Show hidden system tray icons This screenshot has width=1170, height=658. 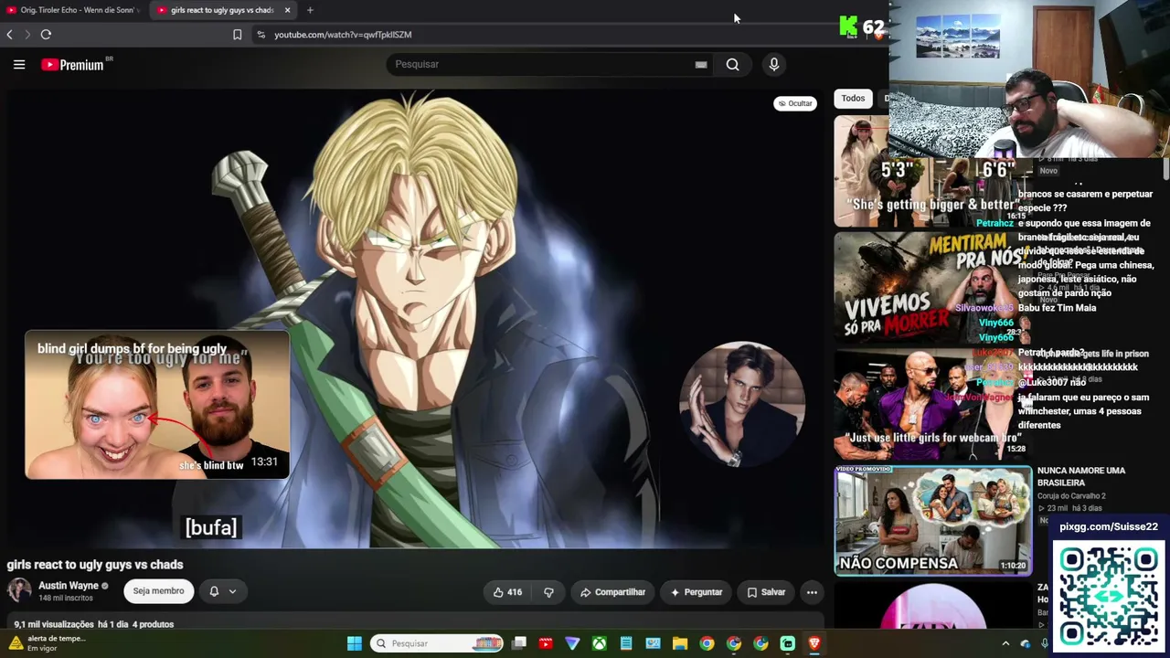tap(1005, 643)
